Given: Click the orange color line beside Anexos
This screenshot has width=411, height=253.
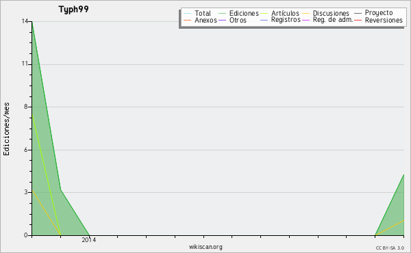Looking at the screenshot, I should 188,21.
